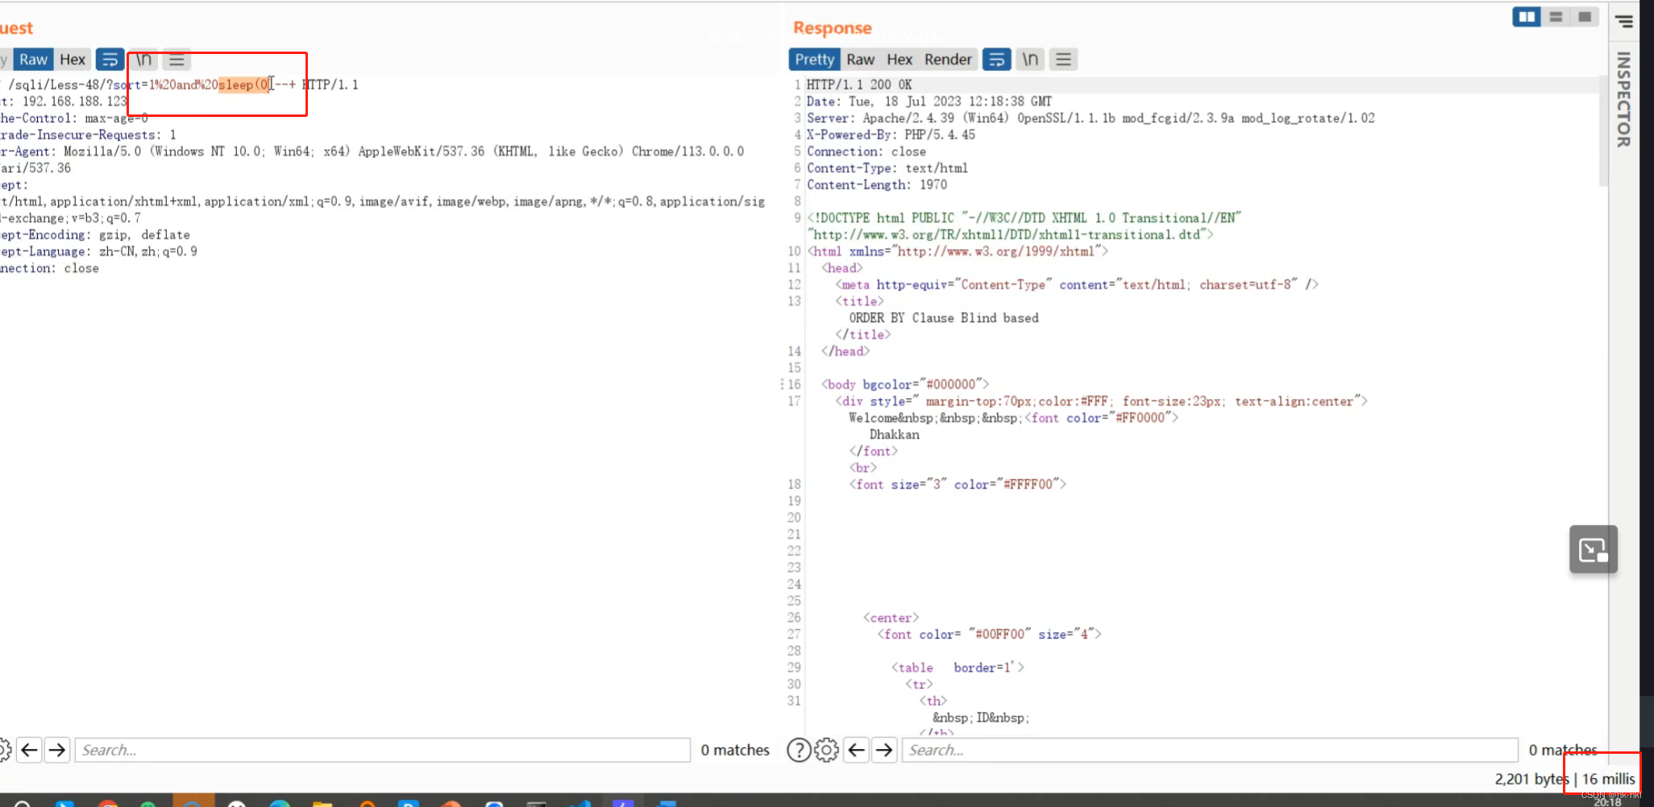Choose combined tabbed layout icon

click(1585, 17)
